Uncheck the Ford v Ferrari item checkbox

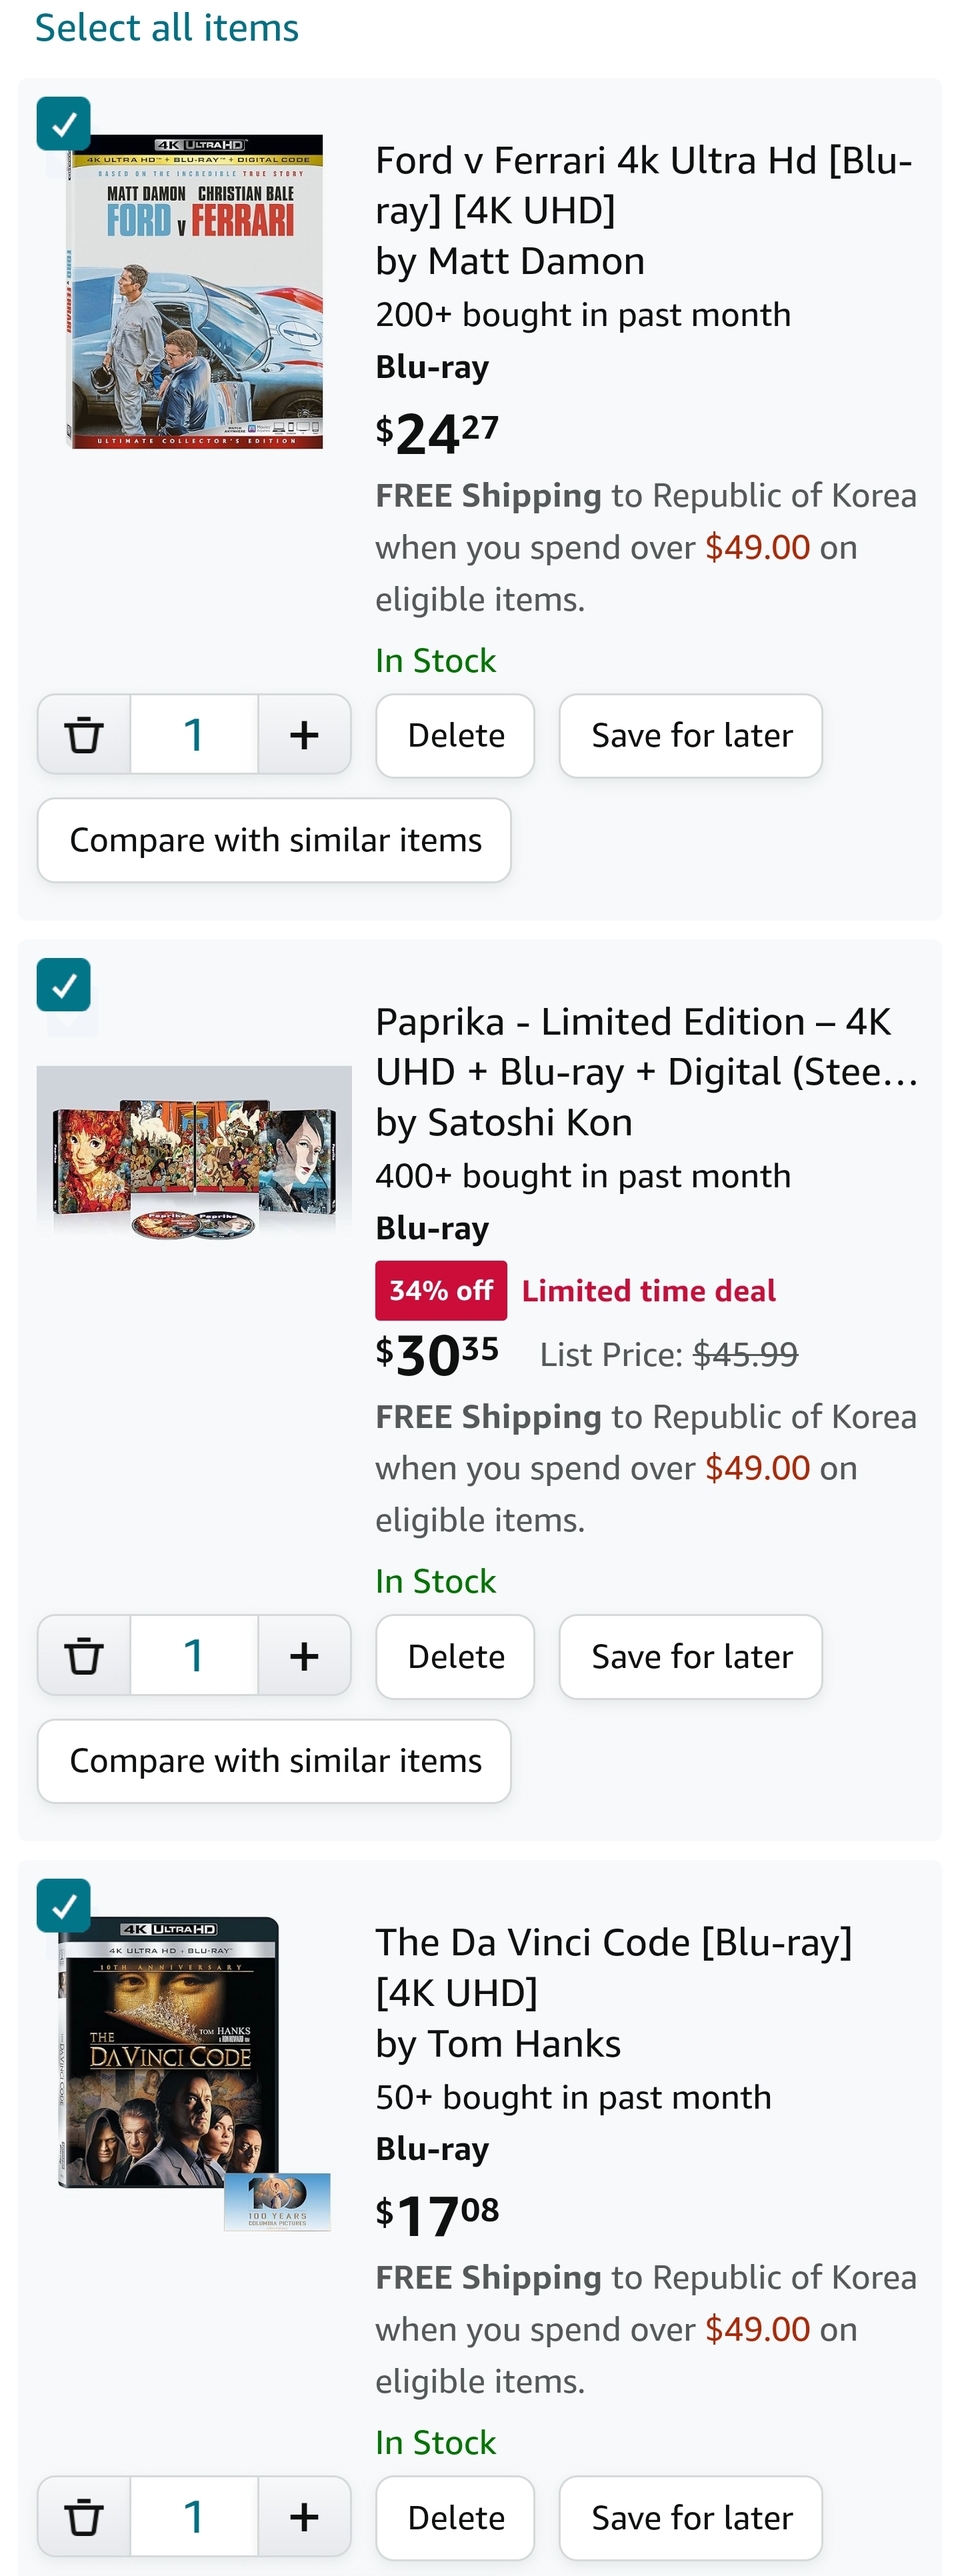64,124
